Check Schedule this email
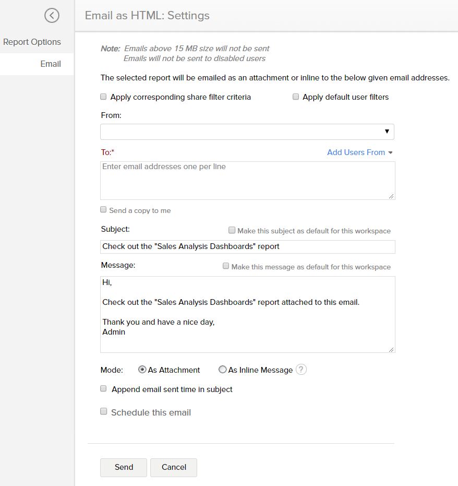This screenshot has width=458, height=486. (x=103, y=411)
